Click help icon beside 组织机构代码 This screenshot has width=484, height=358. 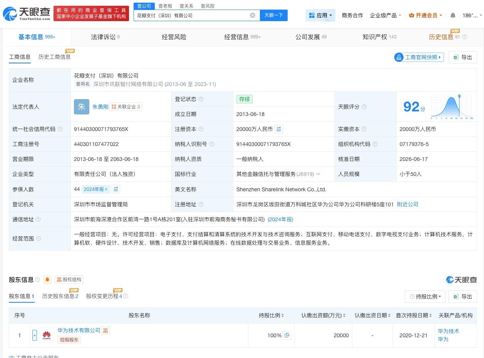click(x=375, y=144)
